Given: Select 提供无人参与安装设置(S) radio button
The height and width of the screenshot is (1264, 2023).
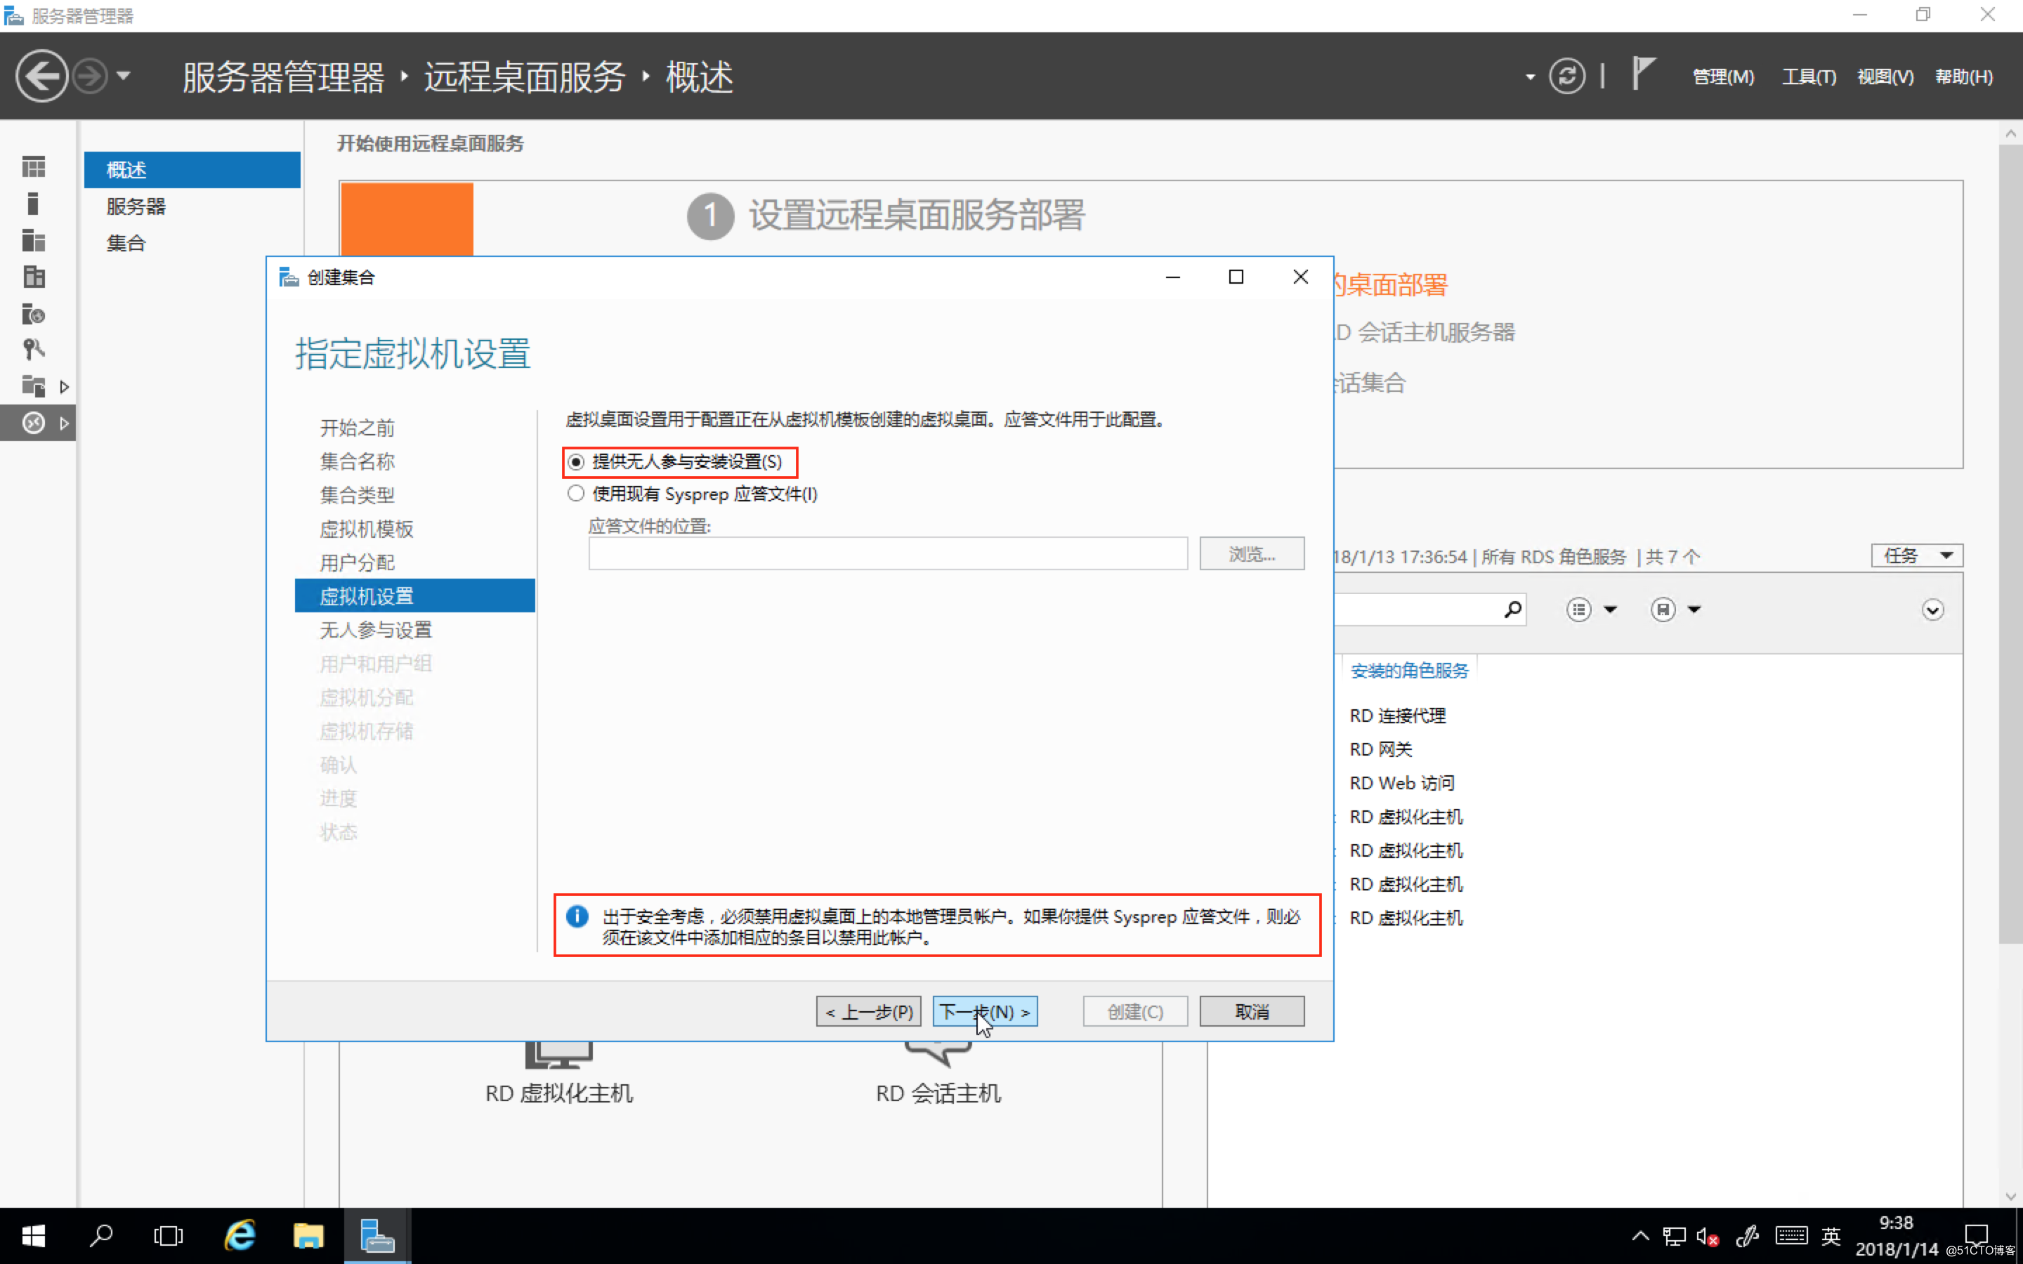Looking at the screenshot, I should coord(576,461).
